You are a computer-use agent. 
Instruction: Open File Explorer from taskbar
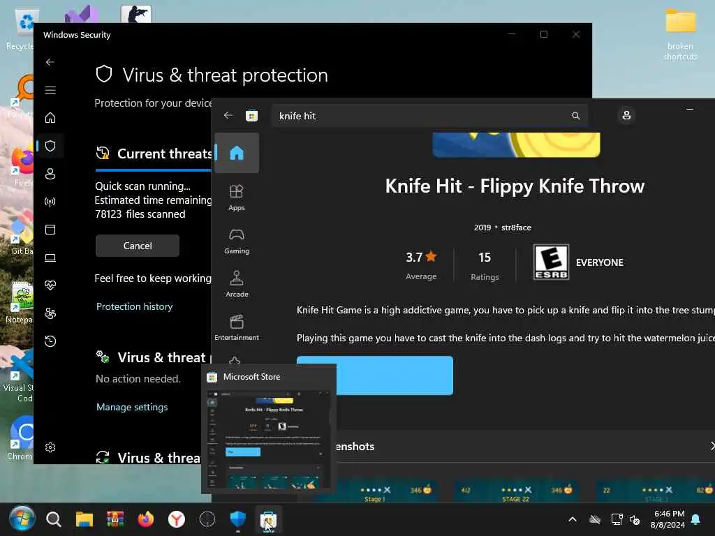point(84,519)
